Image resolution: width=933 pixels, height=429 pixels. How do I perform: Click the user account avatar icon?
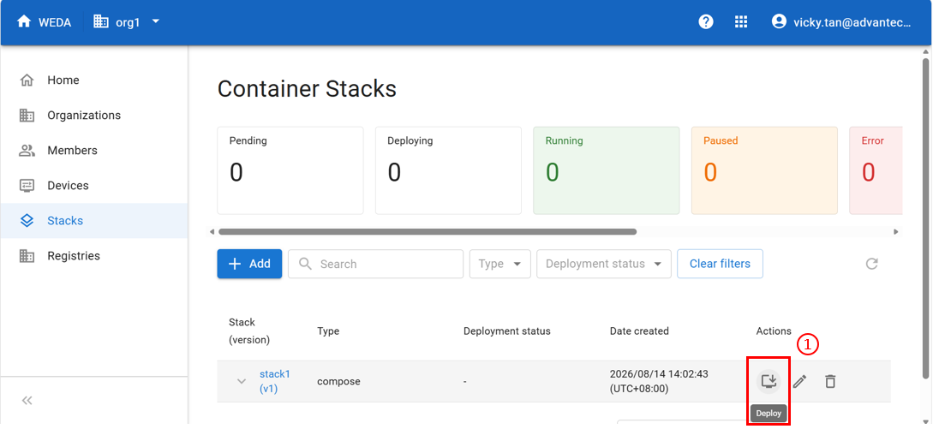[x=779, y=22]
